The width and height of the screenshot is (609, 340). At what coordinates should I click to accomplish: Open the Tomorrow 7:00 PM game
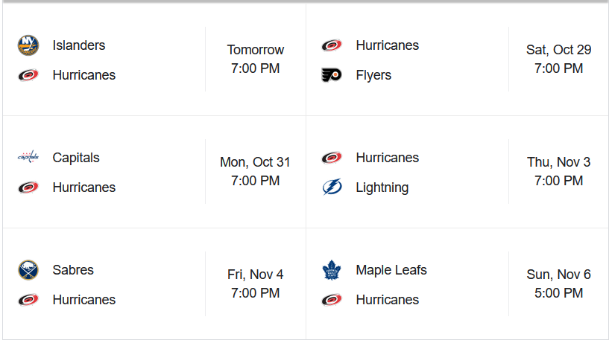(256, 59)
